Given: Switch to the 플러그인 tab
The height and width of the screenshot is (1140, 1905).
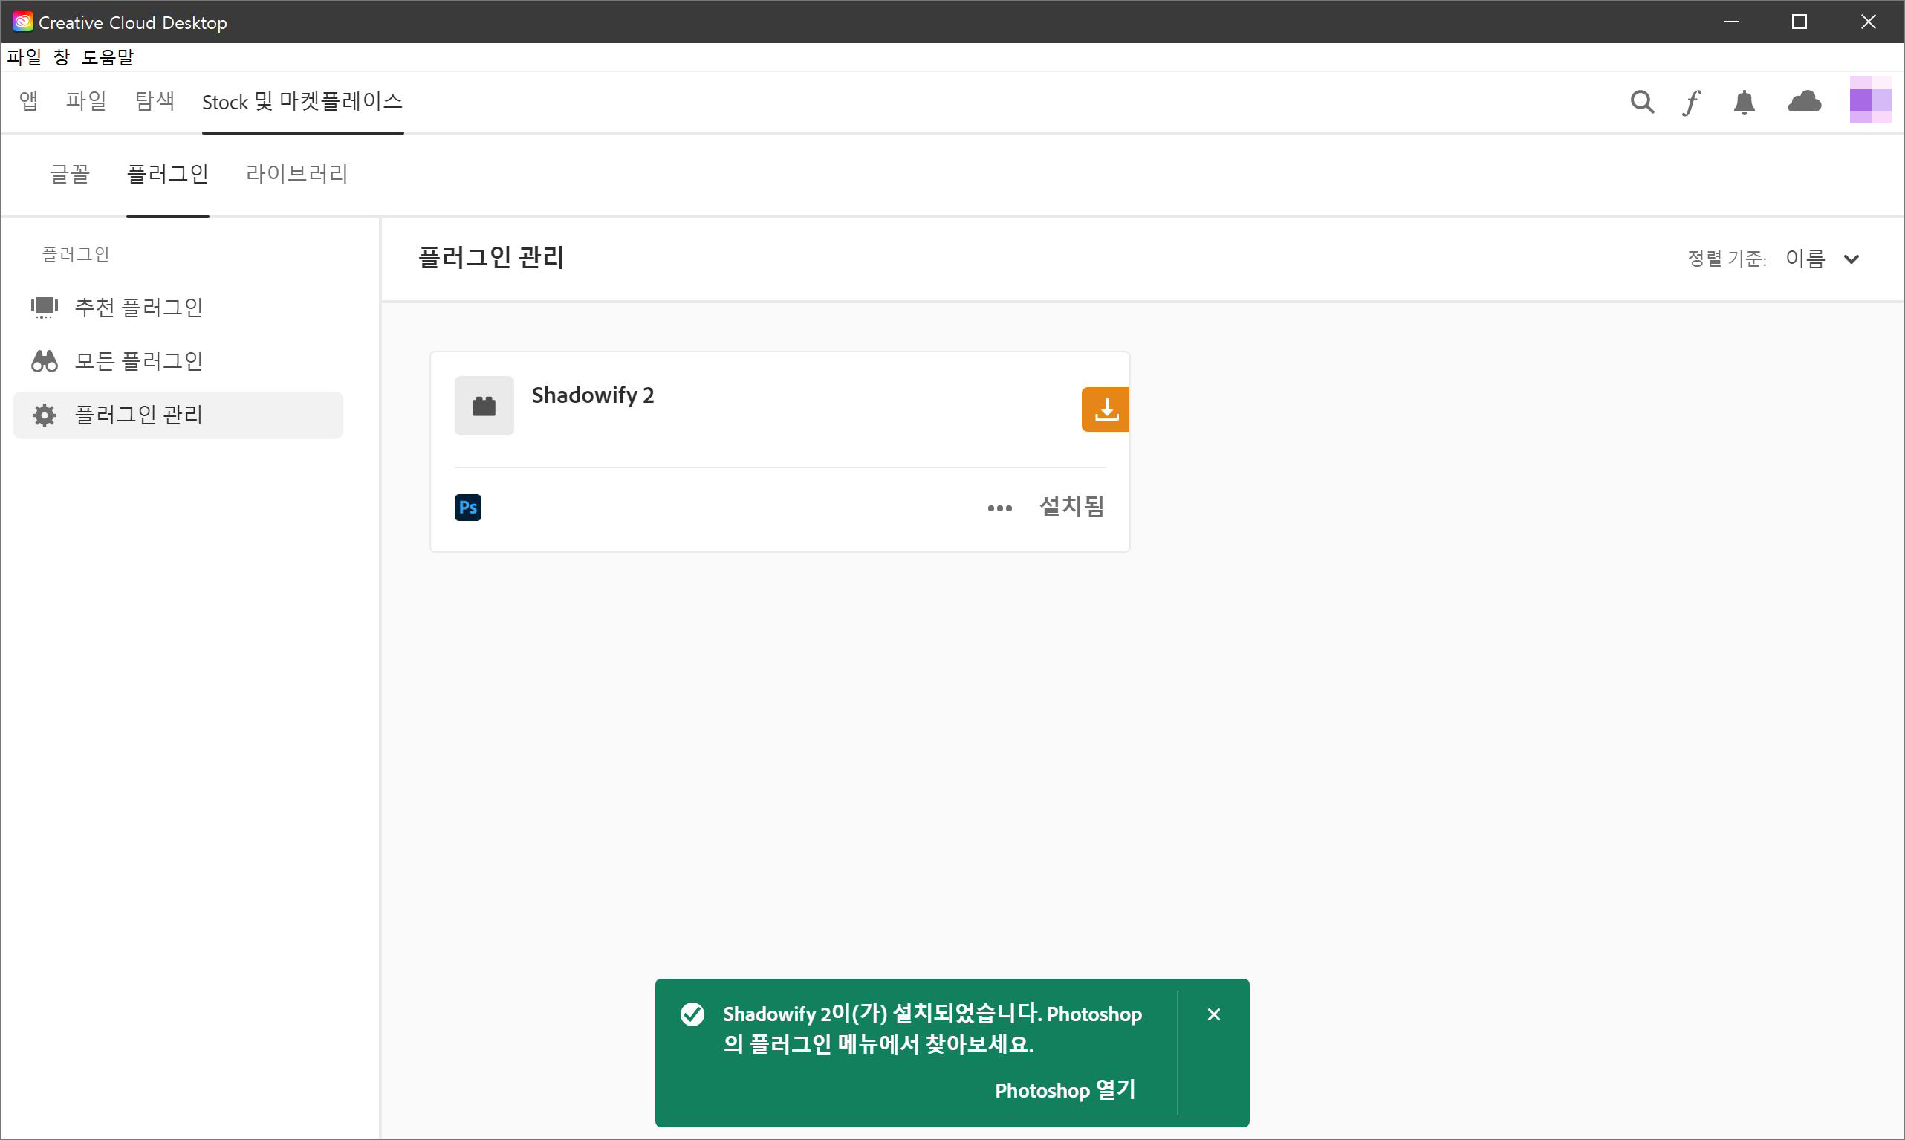Looking at the screenshot, I should click(x=167, y=175).
